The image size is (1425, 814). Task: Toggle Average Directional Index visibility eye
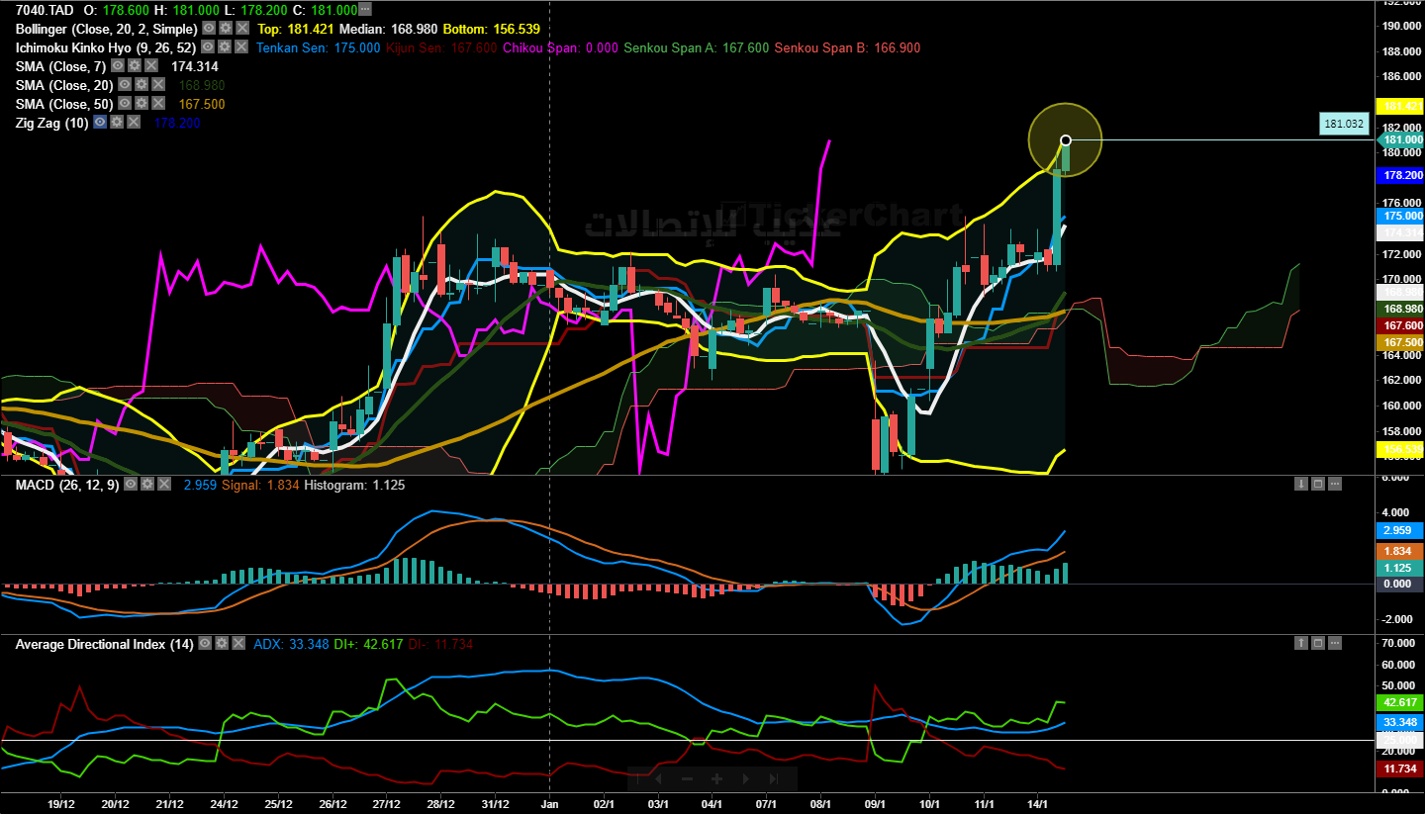point(205,643)
